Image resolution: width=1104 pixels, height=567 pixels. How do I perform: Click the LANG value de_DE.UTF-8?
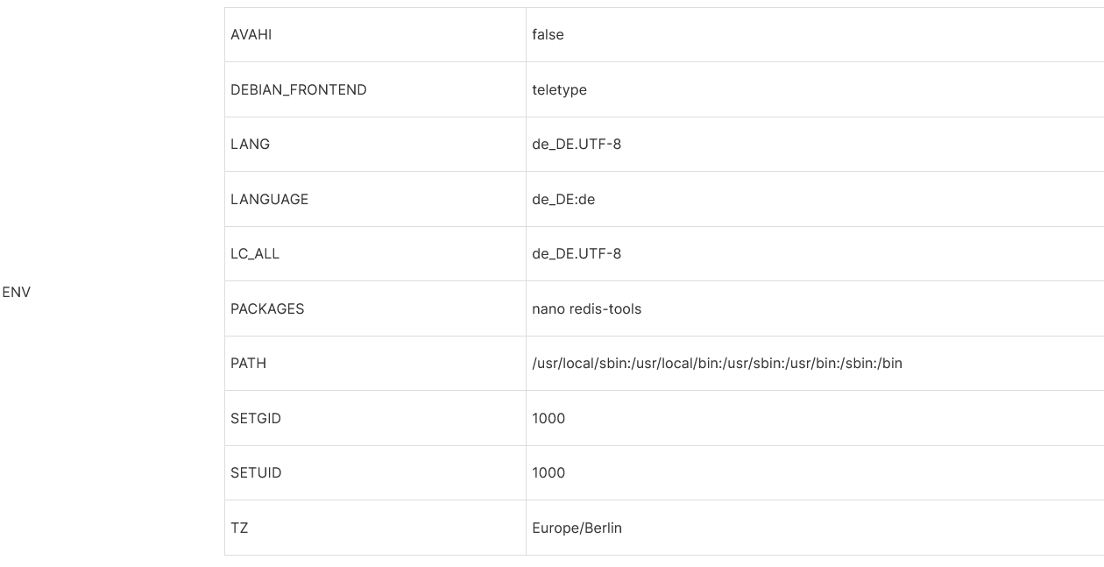[x=577, y=145]
